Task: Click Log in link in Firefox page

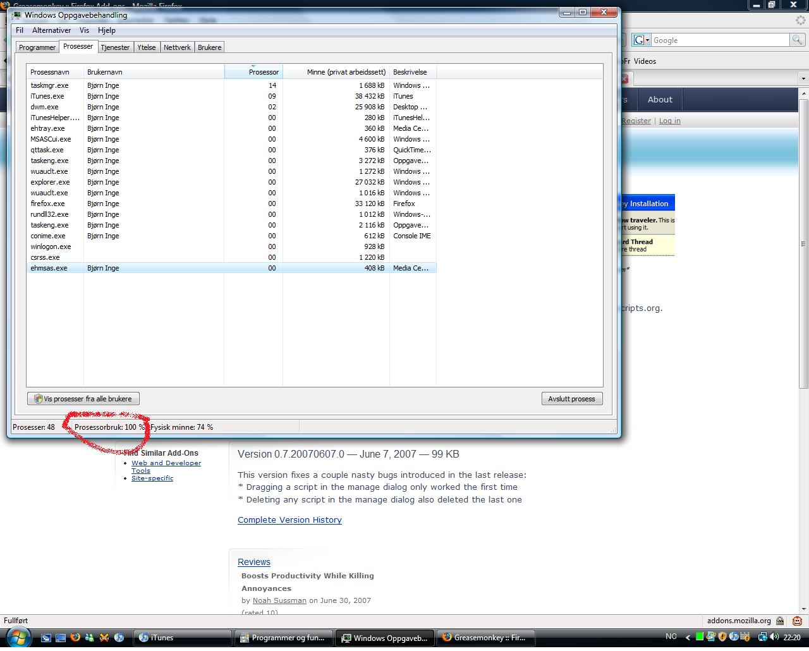Action: 670,121
